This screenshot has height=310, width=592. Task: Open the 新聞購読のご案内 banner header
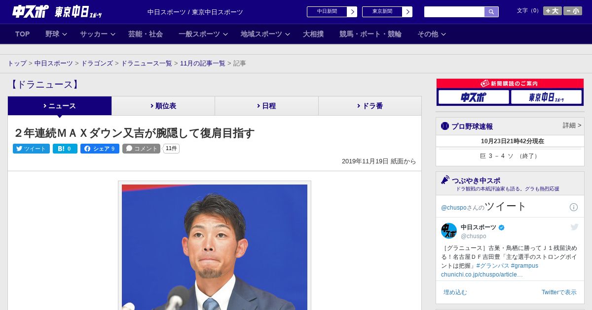(510, 84)
